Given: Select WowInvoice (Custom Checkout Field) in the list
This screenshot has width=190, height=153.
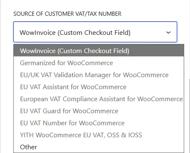Looking at the screenshot, I should point(99,51).
